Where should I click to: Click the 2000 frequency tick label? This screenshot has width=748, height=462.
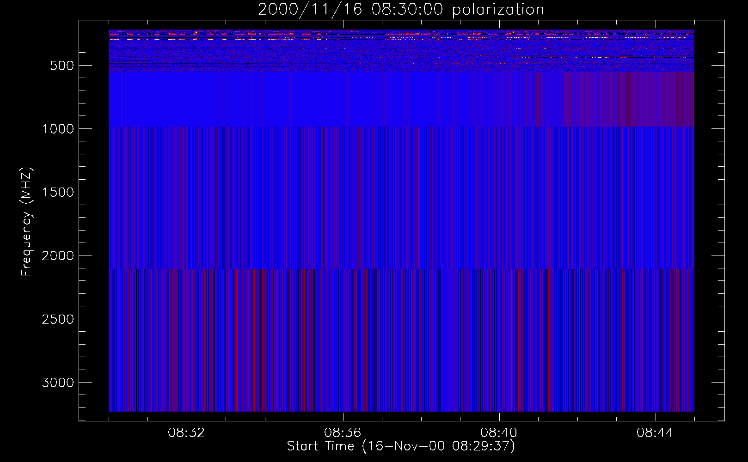tap(58, 255)
